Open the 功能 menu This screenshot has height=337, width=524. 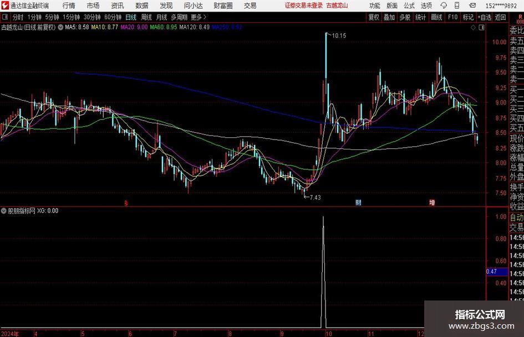pos(375,6)
